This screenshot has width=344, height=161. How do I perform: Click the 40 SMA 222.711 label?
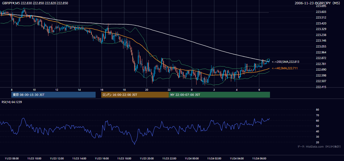click(285, 68)
